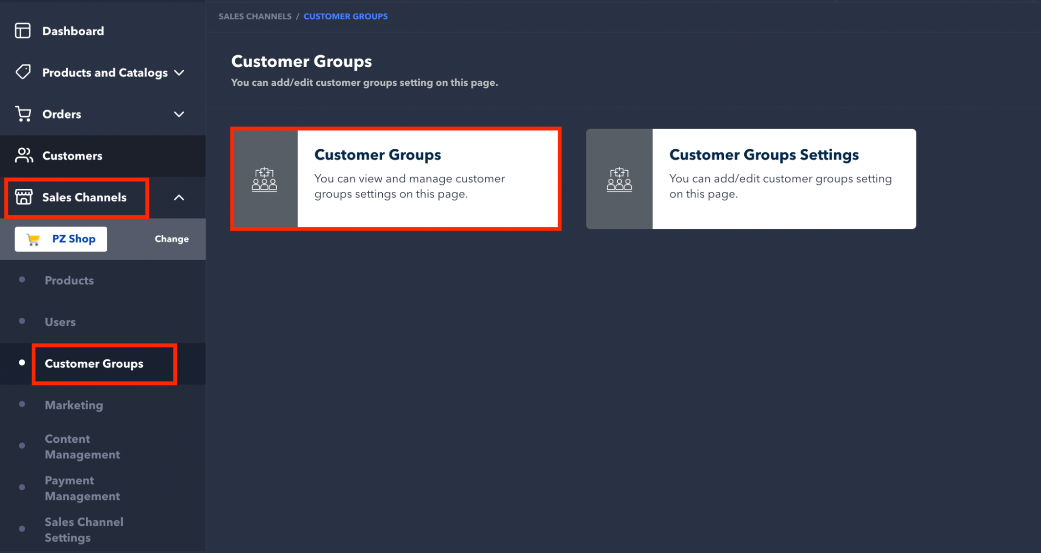Click the Products and Catalogs tag icon
Image resolution: width=1041 pixels, height=553 pixels.
(x=23, y=72)
